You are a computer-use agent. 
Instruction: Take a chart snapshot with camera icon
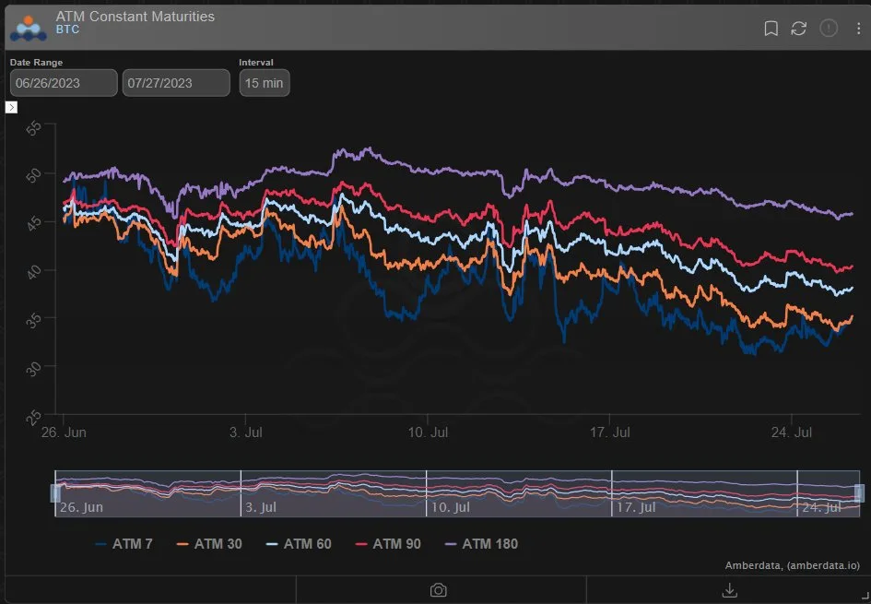(439, 590)
